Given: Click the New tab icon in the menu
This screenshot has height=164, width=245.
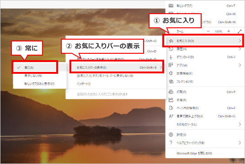Looking at the screenshot, I should click(x=171, y=6).
